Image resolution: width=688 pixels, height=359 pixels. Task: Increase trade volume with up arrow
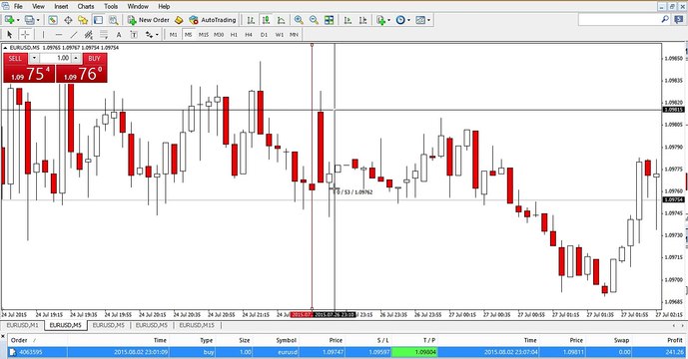tap(76, 58)
